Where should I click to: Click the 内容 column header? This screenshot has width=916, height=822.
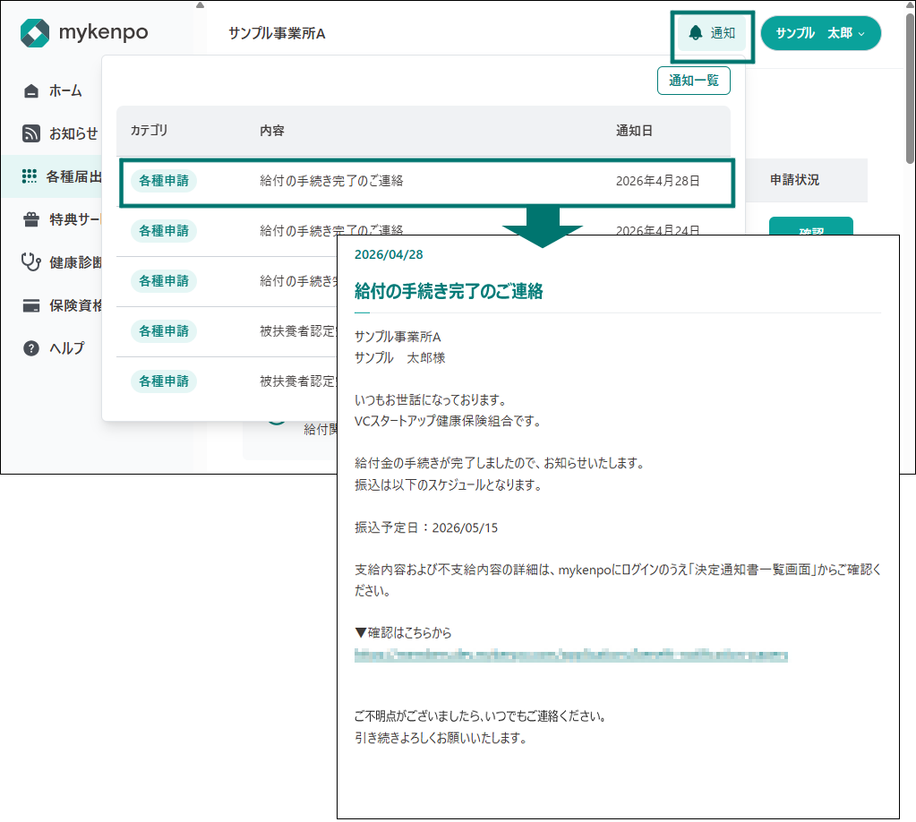(x=271, y=131)
